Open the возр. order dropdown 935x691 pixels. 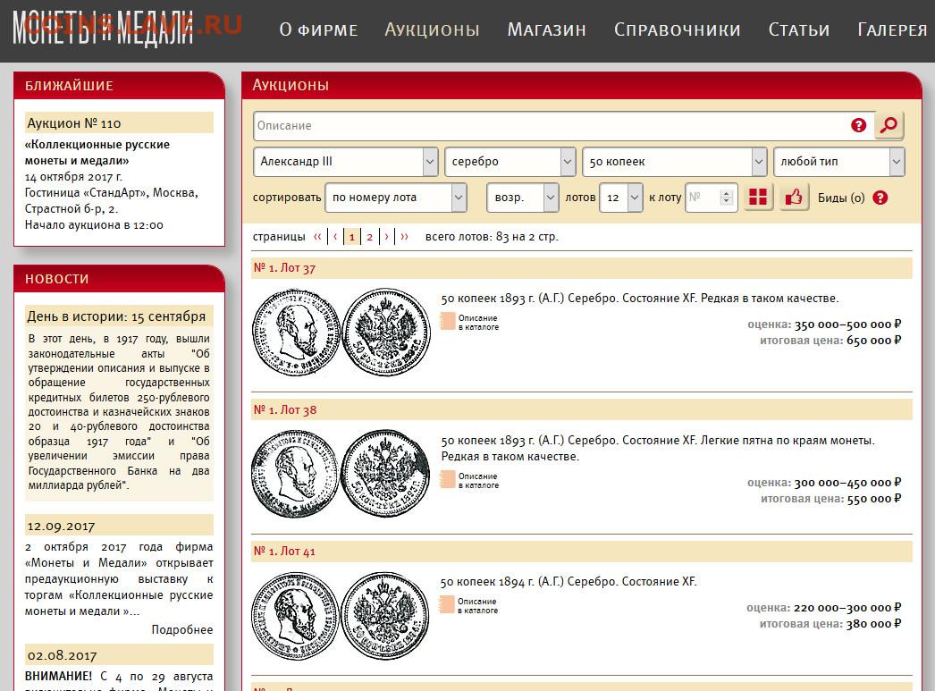522,198
